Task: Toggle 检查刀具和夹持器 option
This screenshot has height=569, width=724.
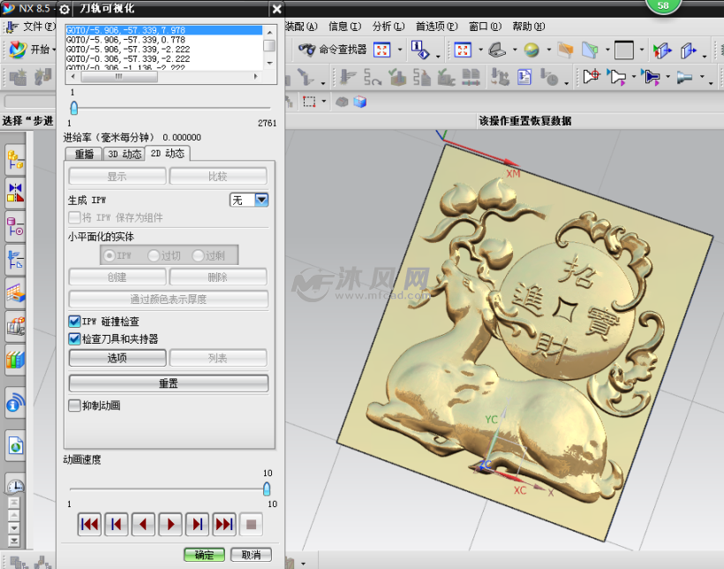Action: (x=73, y=337)
